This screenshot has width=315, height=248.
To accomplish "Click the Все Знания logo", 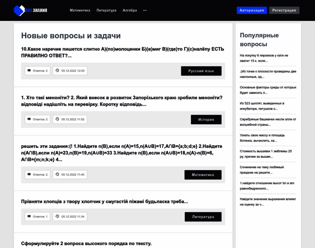I will pos(30,10).
